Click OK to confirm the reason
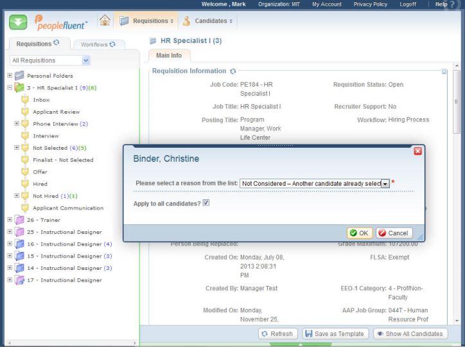The width and height of the screenshot is (465, 347). click(x=358, y=233)
